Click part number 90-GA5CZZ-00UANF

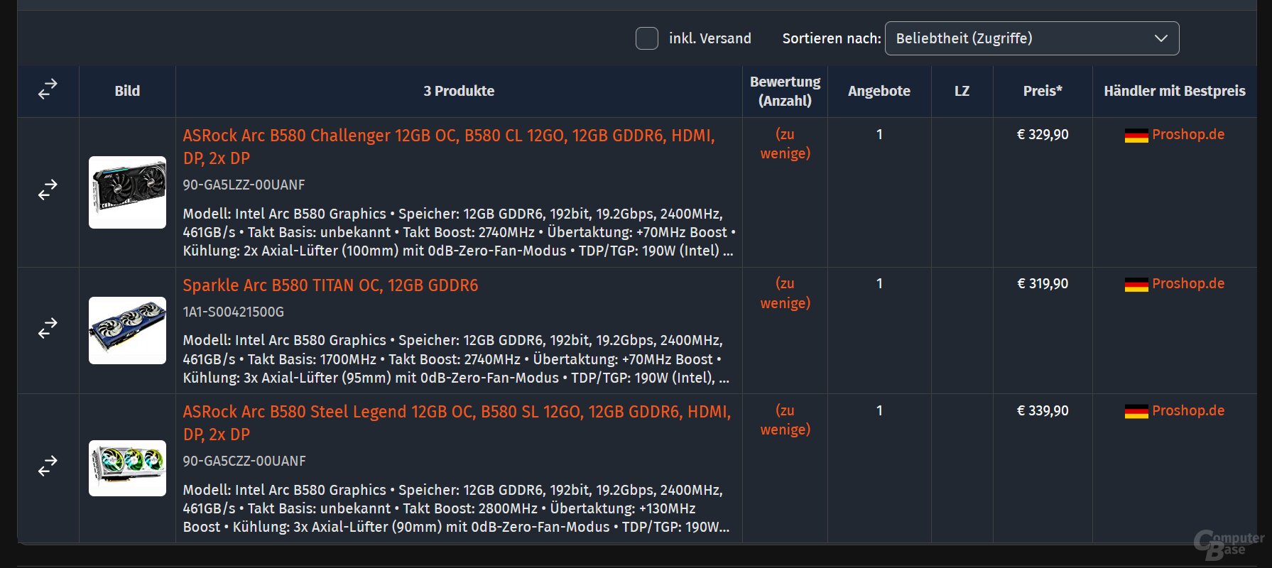click(x=244, y=461)
